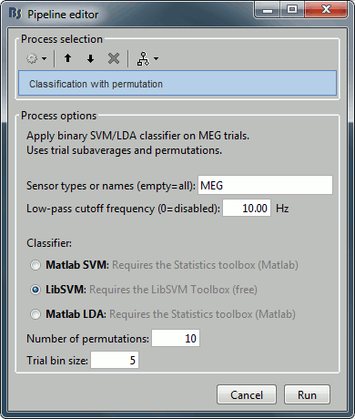Open the gear process-selection menu
Viewport: 355px width, 419px height.
(x=36, y=58)
